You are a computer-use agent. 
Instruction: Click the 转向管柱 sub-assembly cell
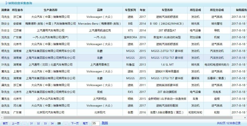tap(217, 24)
